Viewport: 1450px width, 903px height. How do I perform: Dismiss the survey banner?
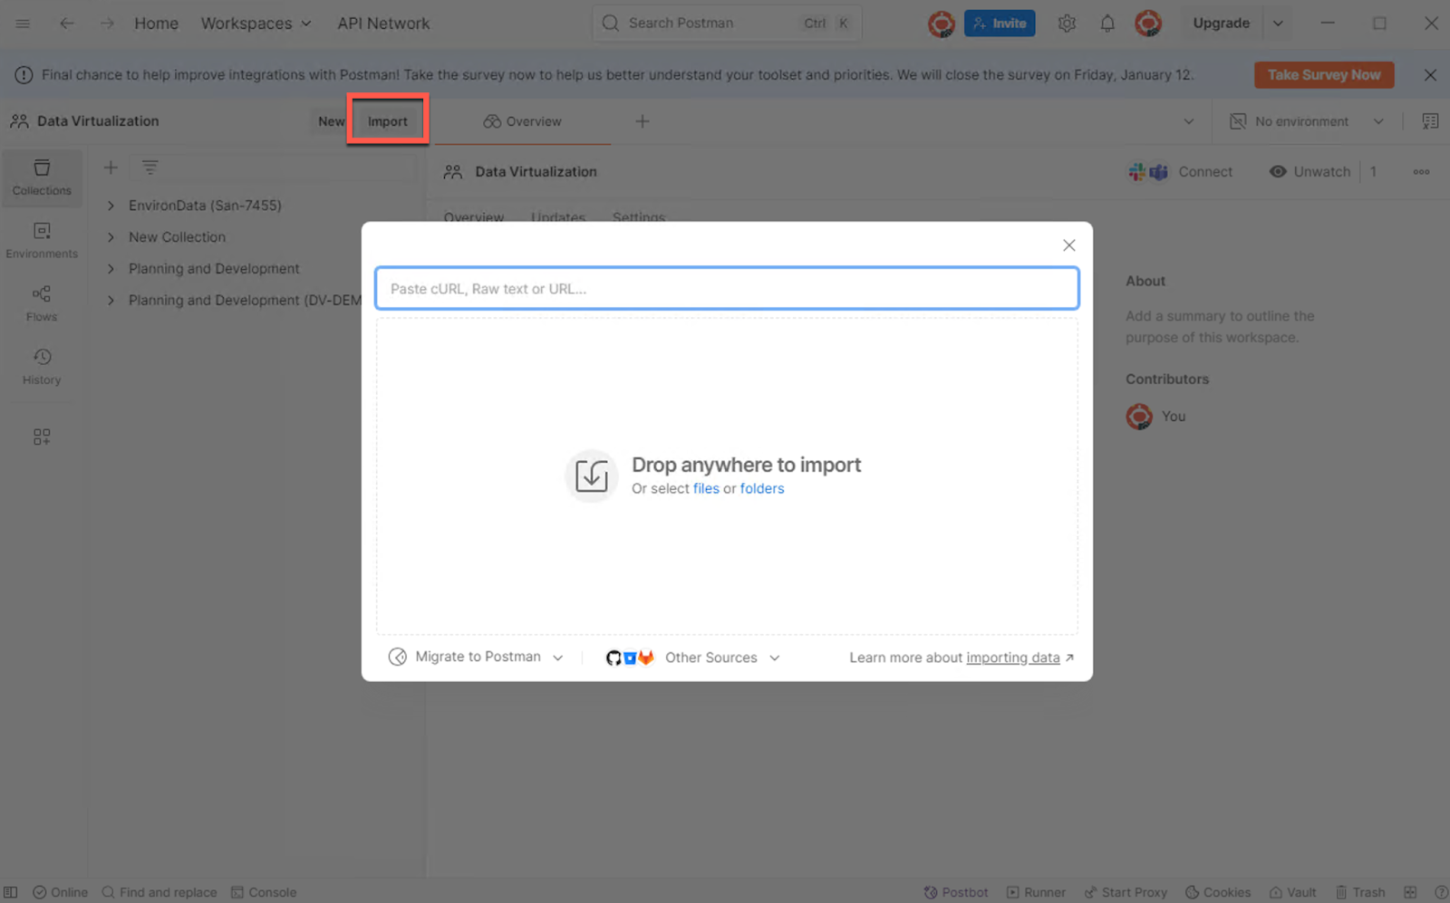[1430, 75]
